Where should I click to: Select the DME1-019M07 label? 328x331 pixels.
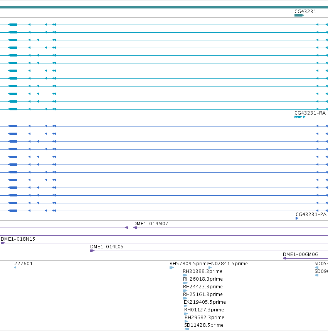tap(151, 224)
